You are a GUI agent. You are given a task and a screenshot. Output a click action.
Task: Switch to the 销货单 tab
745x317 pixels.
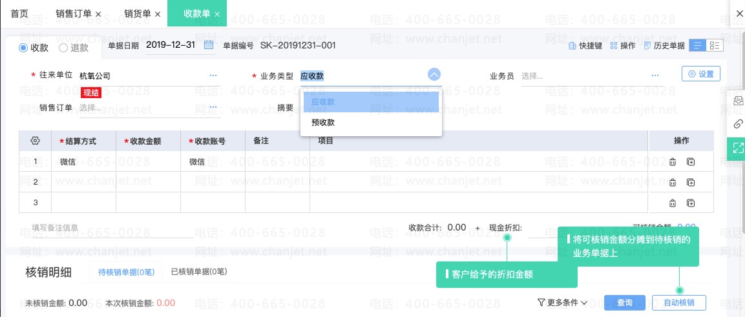(x=138, y=14)
